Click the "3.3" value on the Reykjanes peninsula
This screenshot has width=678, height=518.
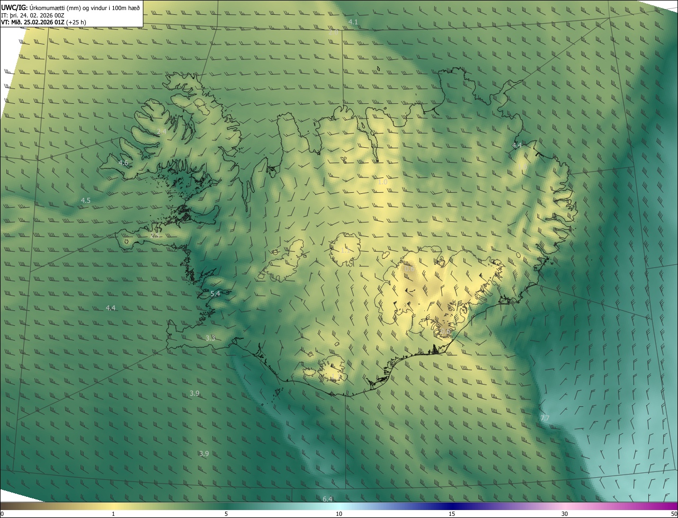coord(210,337)
